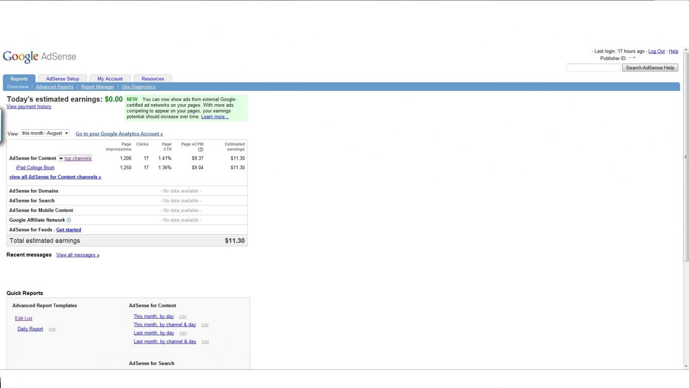689x388 pixels.
Task: Open the View period dropdown
Action: coord(45,133)
